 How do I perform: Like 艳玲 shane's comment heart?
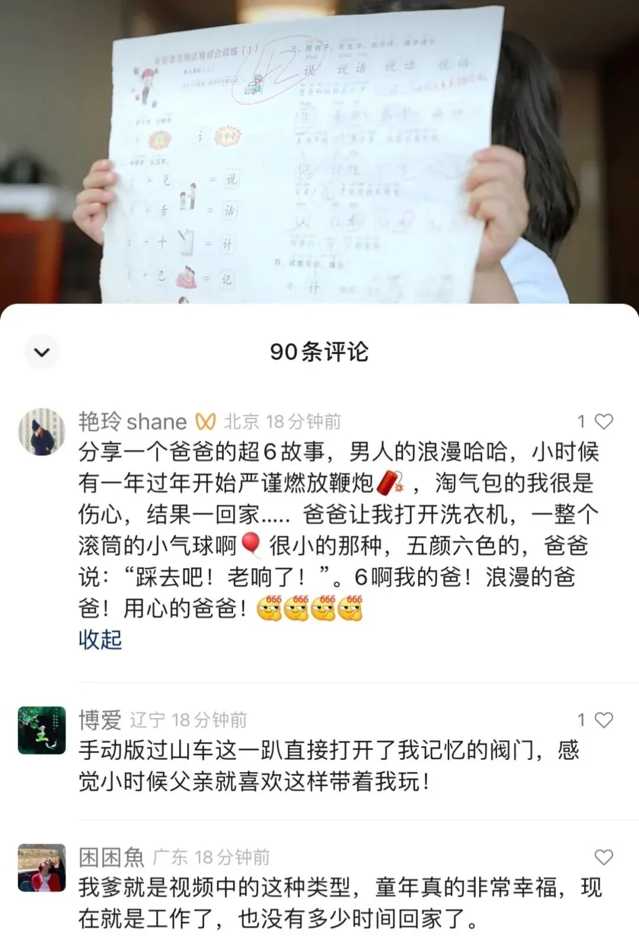click(603, 421)
